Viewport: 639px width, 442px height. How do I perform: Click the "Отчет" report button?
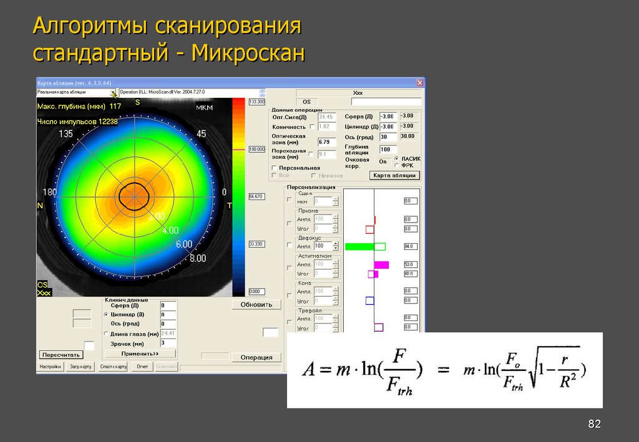(x=142, y=367)
